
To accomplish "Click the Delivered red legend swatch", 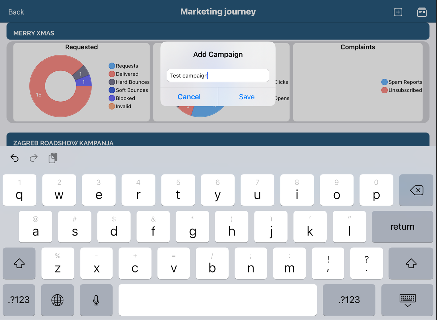I will (x=112, y=74).
